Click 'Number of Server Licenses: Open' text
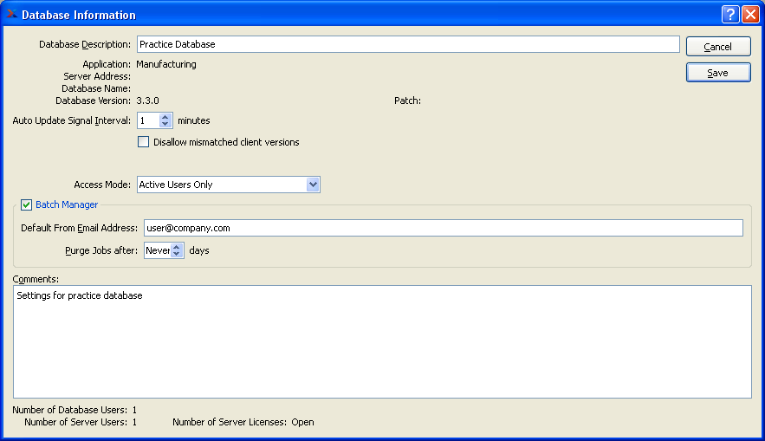 243,422
